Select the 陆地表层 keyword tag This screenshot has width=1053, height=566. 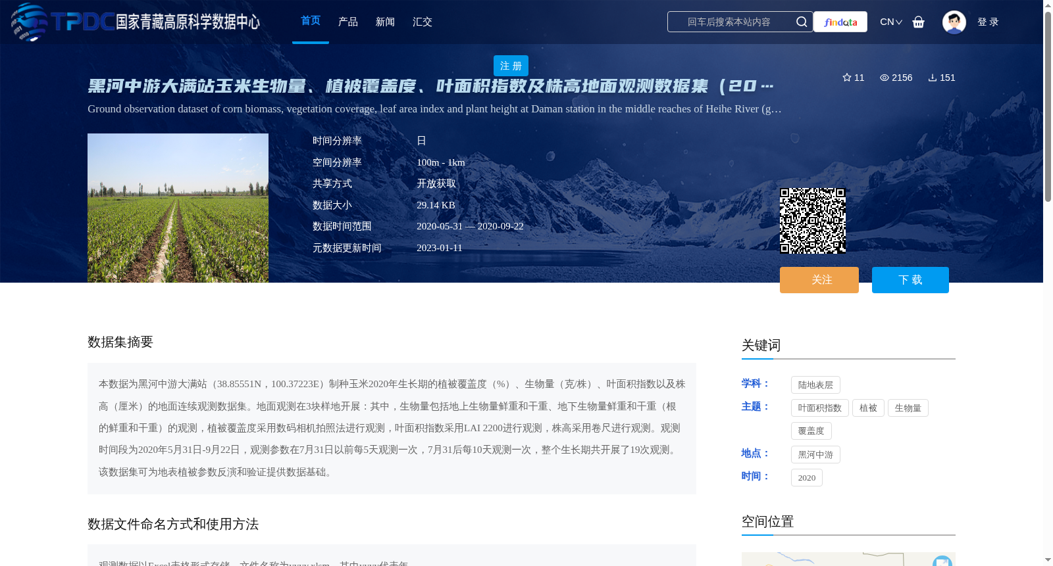(x=815, y=385)
